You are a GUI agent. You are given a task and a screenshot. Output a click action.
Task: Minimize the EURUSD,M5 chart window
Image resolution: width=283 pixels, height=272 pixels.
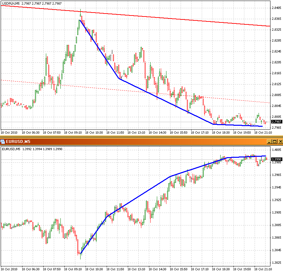[269, 142]
